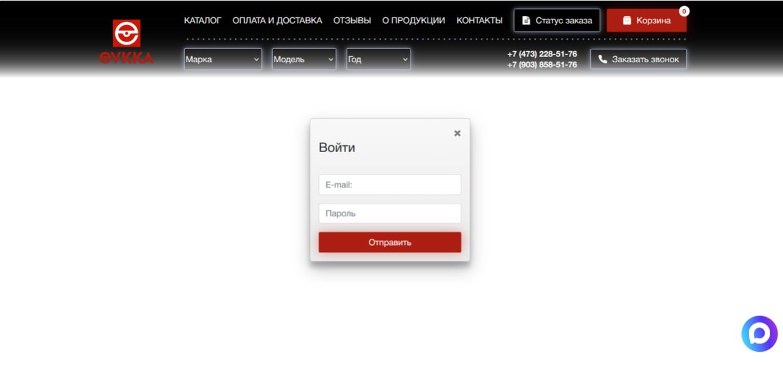
Task: Open the chat widget bubble
Action: [759, 334]
